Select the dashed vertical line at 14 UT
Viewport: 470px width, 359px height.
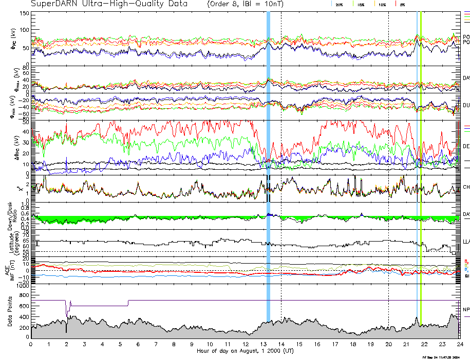point(281,154)
